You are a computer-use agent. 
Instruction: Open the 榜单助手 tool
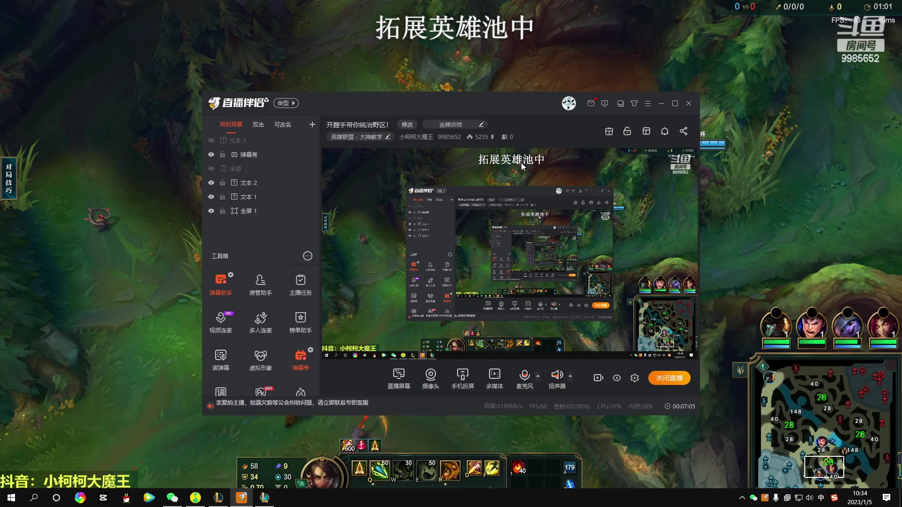tap(300, 322)
